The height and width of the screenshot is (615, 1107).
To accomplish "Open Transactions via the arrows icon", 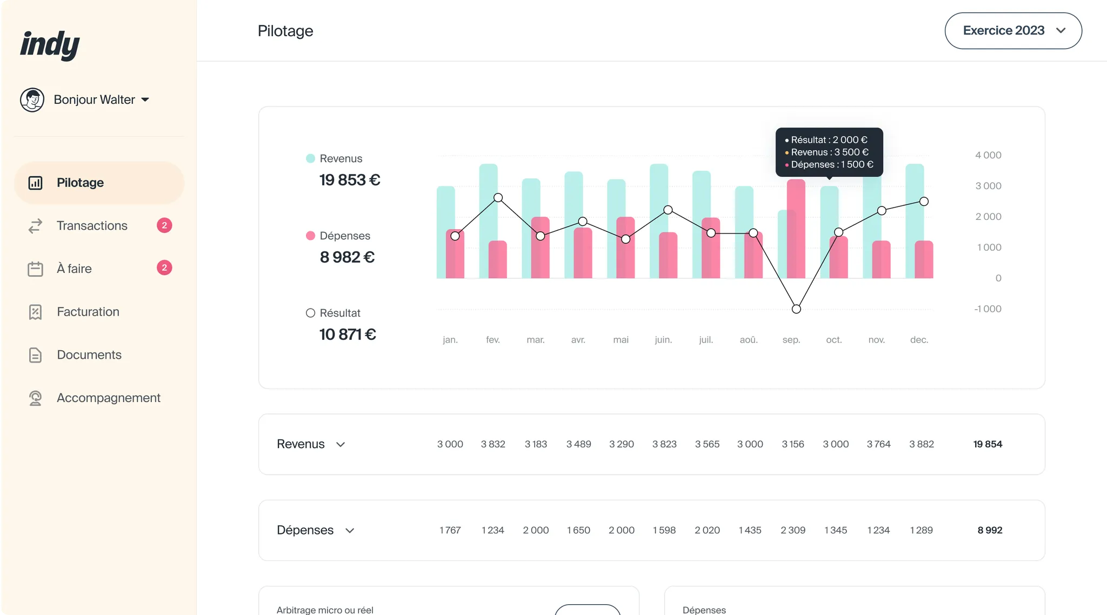I will 35,226.
